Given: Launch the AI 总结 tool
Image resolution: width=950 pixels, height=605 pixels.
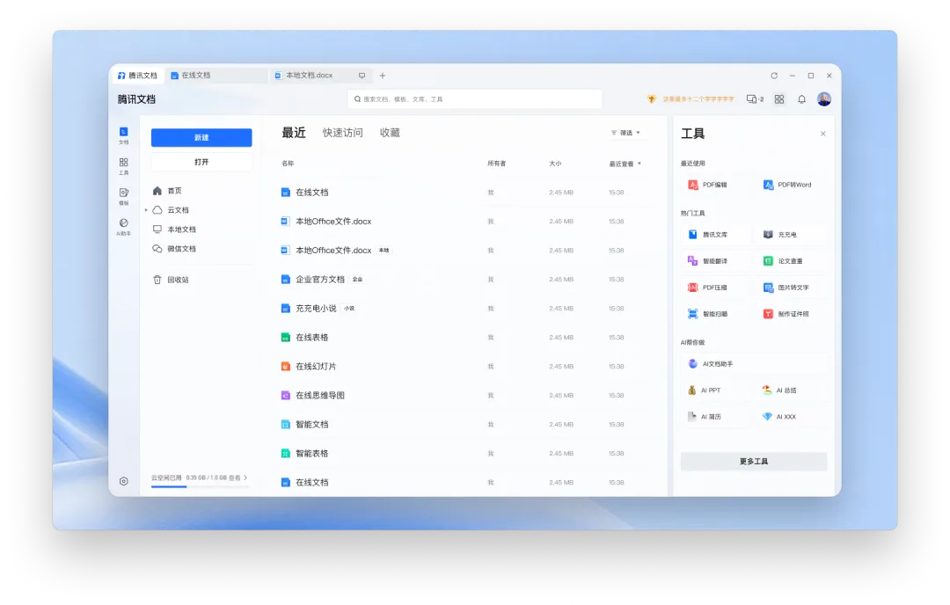Looking at the screenshot, I should pos(792,390).
